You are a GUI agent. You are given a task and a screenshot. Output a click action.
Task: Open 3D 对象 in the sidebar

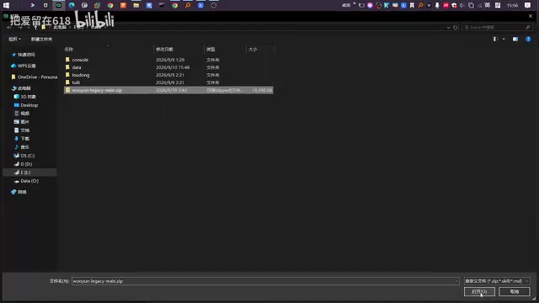[x=28, y=97]
